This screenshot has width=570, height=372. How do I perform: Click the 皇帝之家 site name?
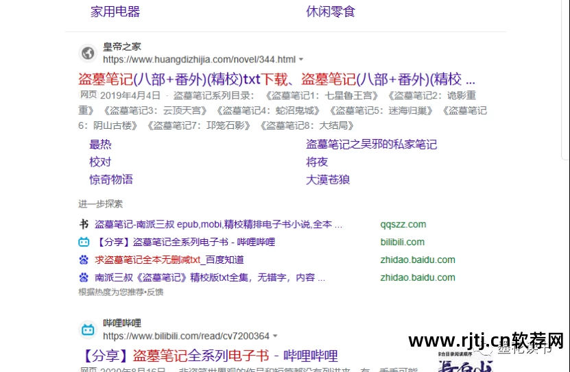click(x=122, y=47)
